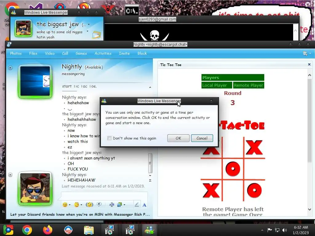
Task: Open File Explorer folder taskbar icon
Action: pos(89,230)
